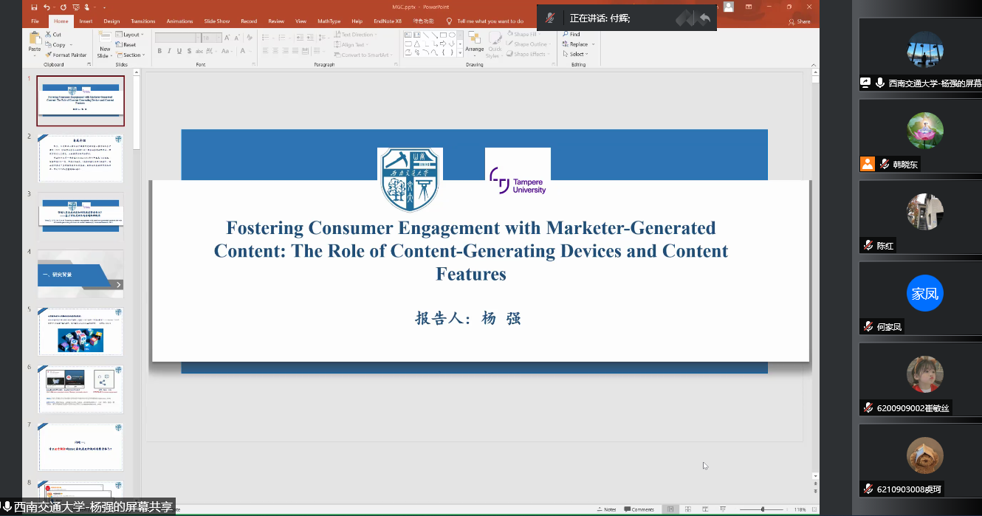Viewport: 982px width, 516px height.
Task: Open the Transitions ribbon tab
Action: pos(143,21)
